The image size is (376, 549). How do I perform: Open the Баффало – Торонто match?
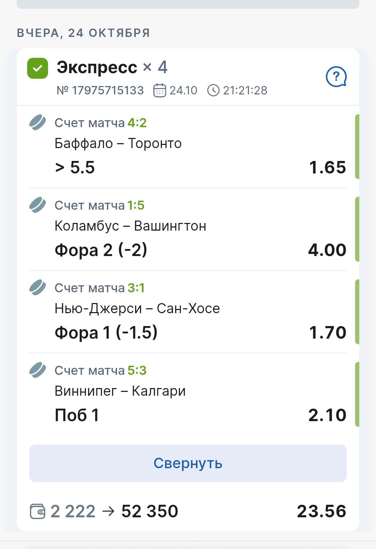pyautogui.click(x=118, y=144)
